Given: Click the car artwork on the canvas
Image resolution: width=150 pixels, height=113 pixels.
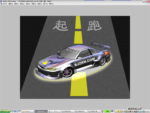Looking at the screenshot, I should click(x=73, y=61).
